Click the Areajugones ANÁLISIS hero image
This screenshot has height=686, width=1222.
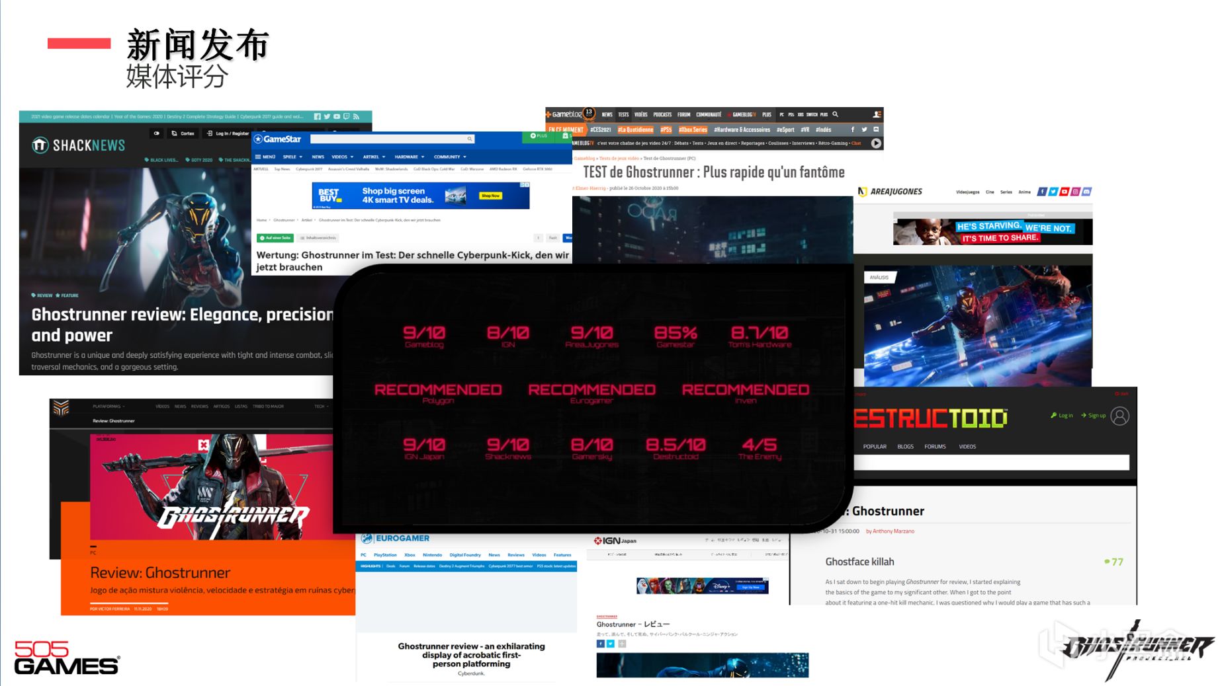click(978, 326)
